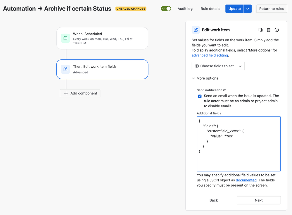Viewport: 292px width, 215px height.
Task: Open Rule details
Action: coord(210,9)
